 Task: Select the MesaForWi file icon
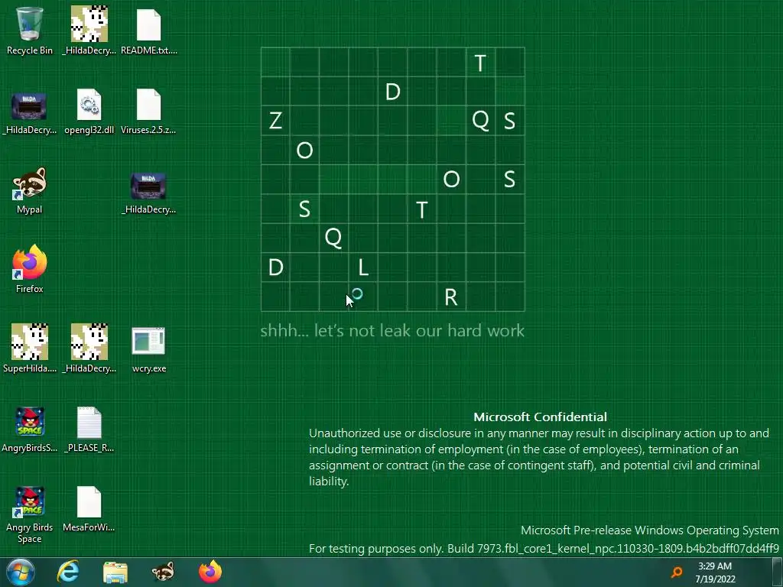[x=89, y=509]
